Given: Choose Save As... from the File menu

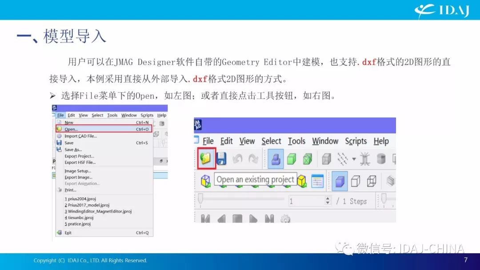Looking at the screenshot, I should (x=104, y=150).
